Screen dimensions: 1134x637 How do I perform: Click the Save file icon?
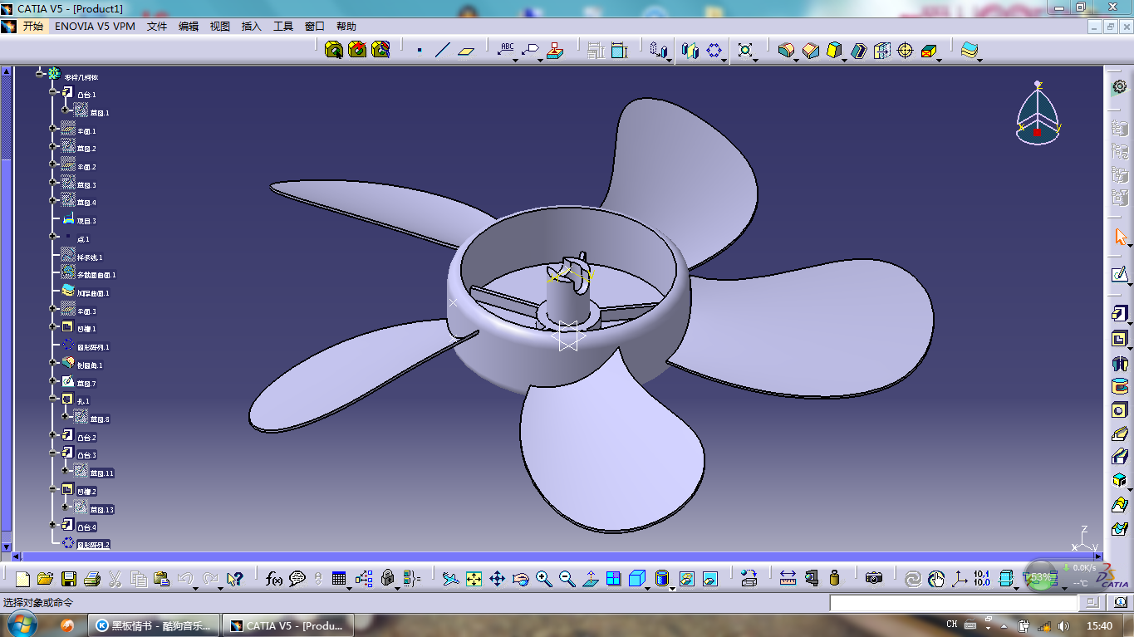(69, 579)
